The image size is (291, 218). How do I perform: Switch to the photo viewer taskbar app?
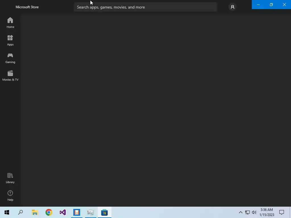[91, 212]
